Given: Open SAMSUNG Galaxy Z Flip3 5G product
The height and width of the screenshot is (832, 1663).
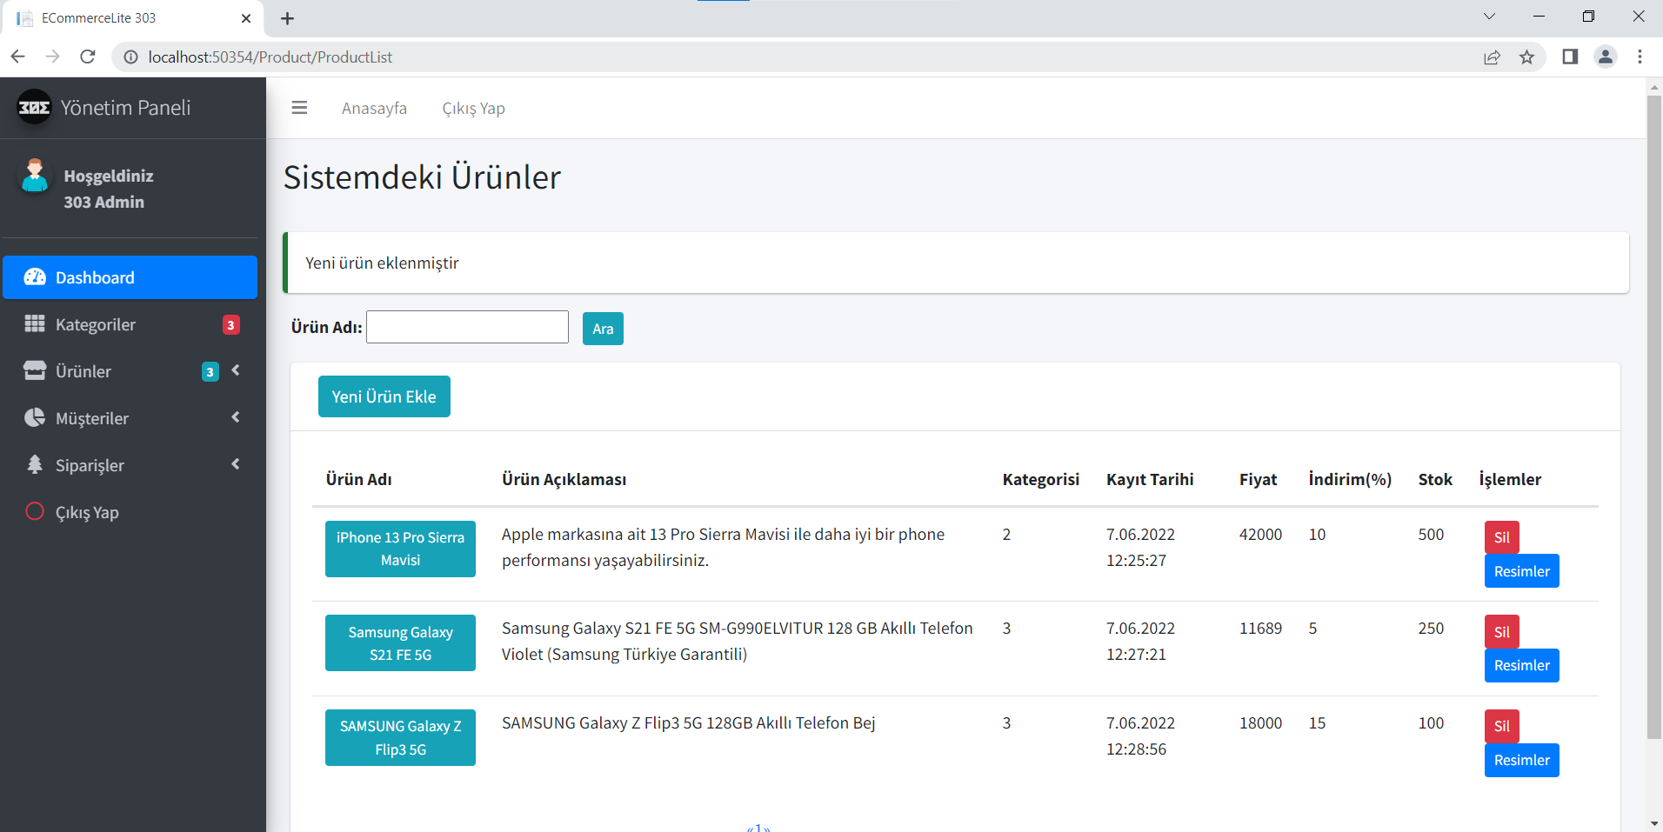Looking at the screenshot, I should [x=400, y=737].
